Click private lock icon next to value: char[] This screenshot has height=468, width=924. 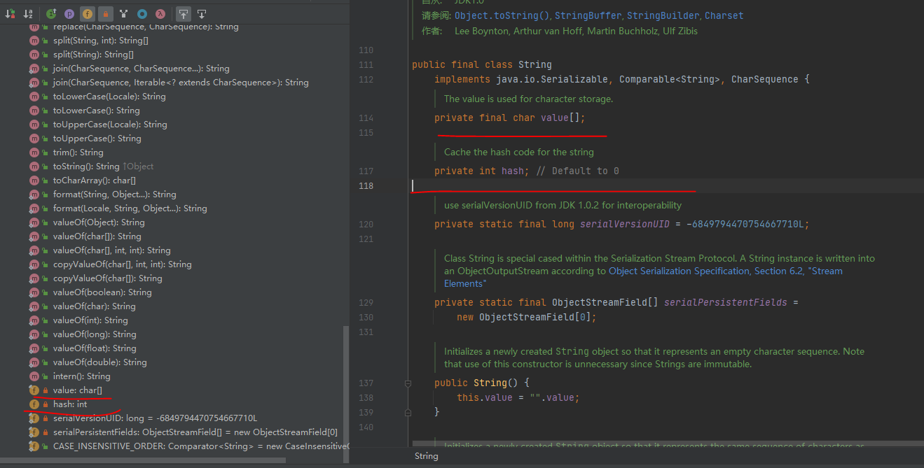[x=46, y=390]
